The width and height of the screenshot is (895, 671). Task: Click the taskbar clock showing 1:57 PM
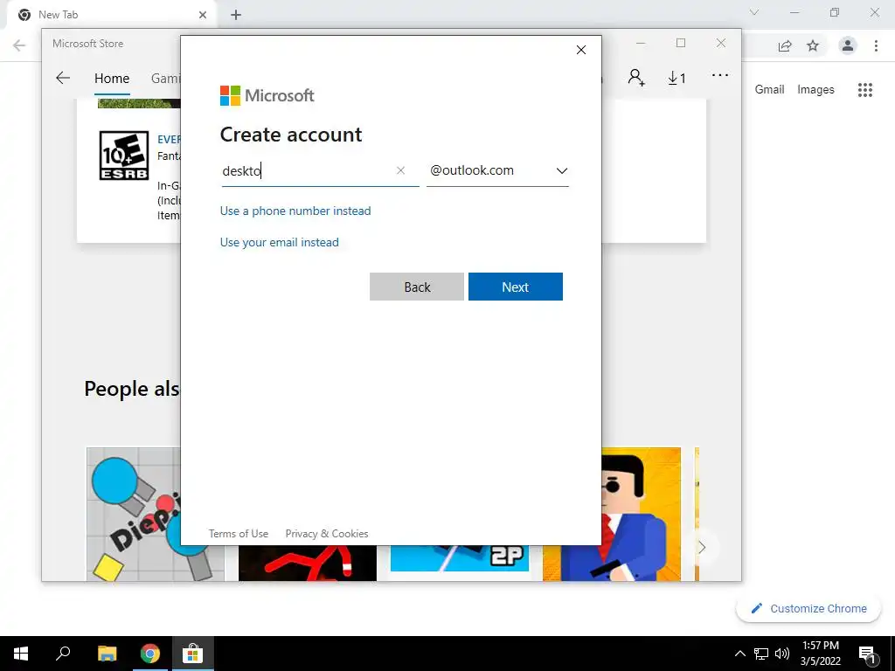coord(820,654)
